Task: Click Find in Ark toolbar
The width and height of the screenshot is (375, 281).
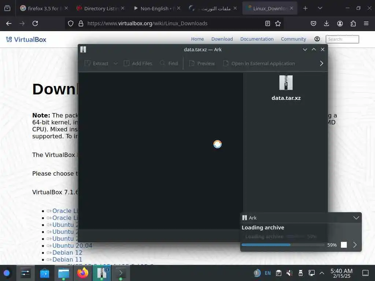Action: (169, 63)
